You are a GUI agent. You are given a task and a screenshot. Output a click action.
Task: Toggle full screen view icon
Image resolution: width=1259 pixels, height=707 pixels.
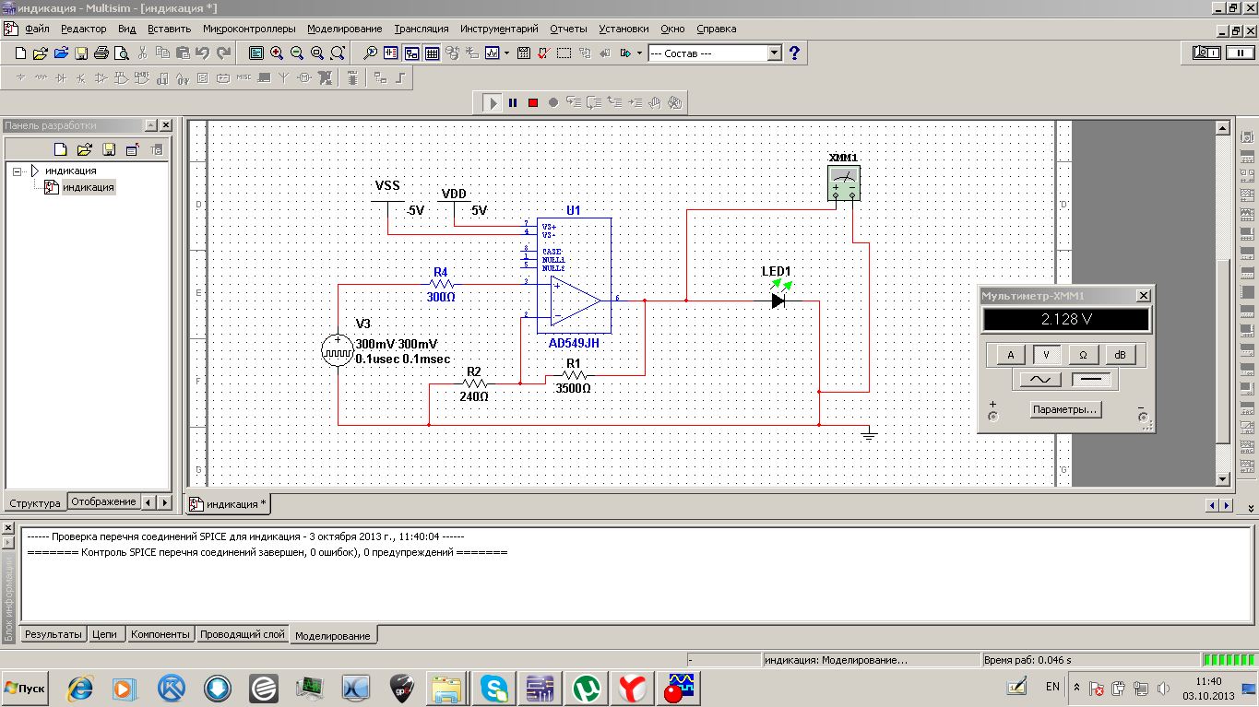click(256, 53)
